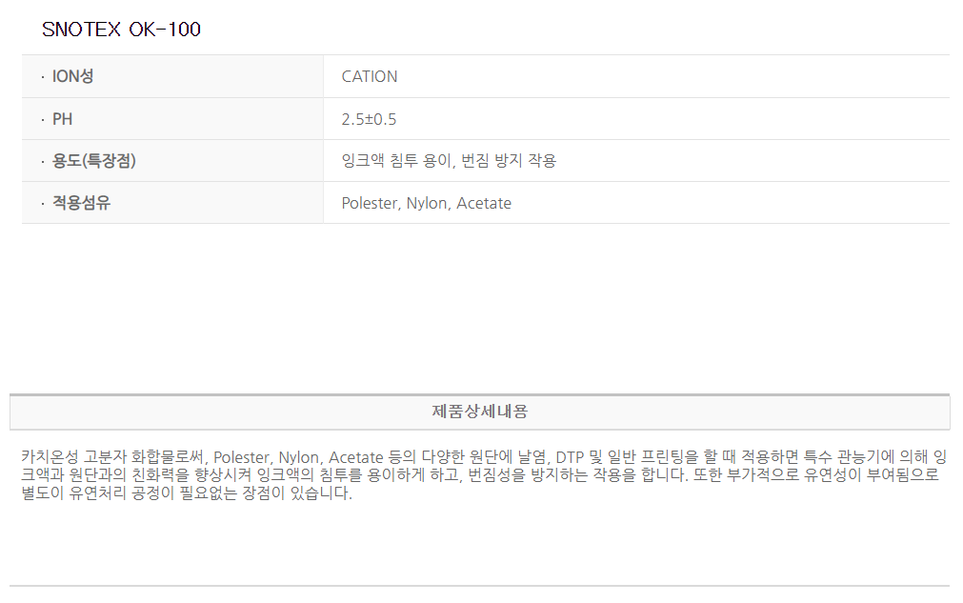The width and height of the screenshot is (963, 603).
Task: Click the 2.5±0.5 pH value
Action: (369, 119)
